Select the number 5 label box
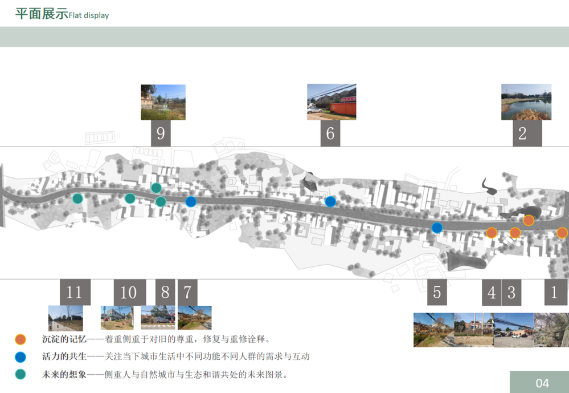Image resolution: width=569 pixels, height=393 pixels. coord(437,292)
